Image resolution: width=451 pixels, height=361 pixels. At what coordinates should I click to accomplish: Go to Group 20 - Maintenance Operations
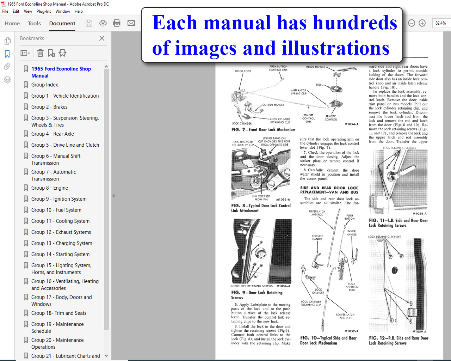coord(57,343)
